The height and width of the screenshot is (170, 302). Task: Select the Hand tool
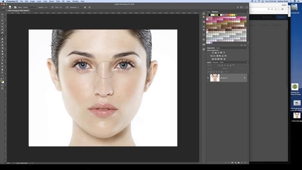[x=2, y=69]
